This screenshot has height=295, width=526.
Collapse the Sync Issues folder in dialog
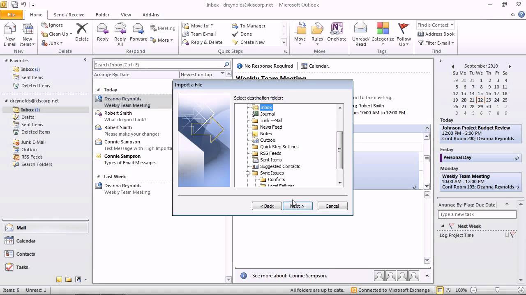pyautogui.click(x=248, y=173)
